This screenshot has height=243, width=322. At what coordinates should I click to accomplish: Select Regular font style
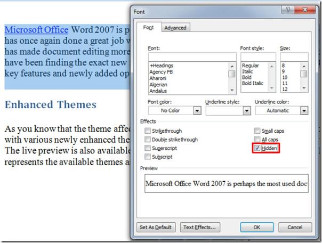tap(251, 66)
